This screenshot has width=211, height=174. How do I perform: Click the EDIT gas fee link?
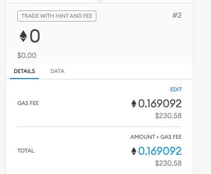pyautogui.click(x=176, y=90)
